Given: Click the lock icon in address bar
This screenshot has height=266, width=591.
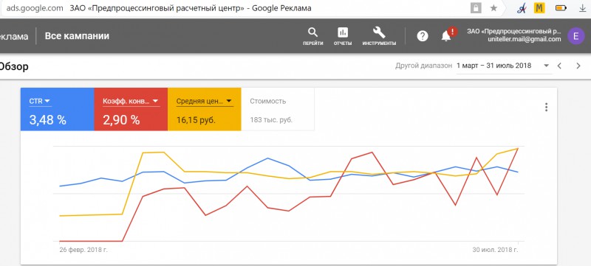Looking at the screenshot, I should point(476,8).
